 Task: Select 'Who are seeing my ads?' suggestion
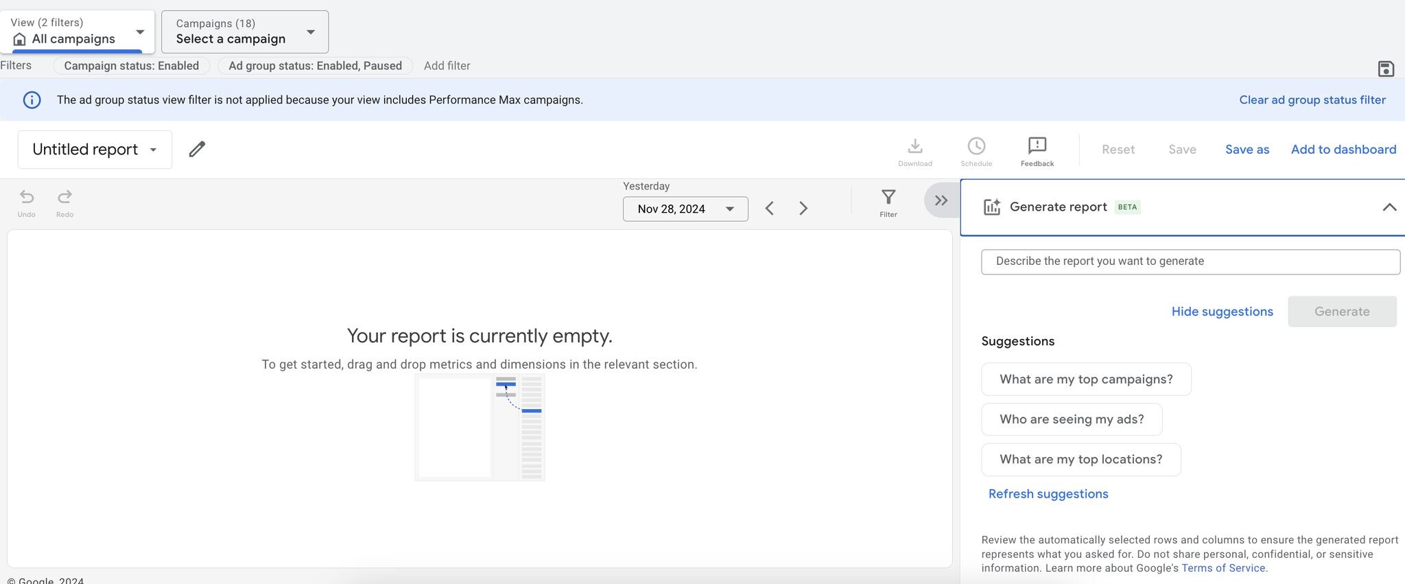pyautogui.click(x=1072, y=419)
